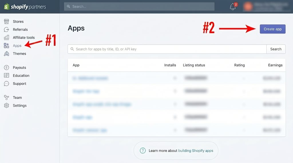This screenshot has height=163, width=293.
Task: Open Stores in the sidebar
Action: tap(18, 22)
